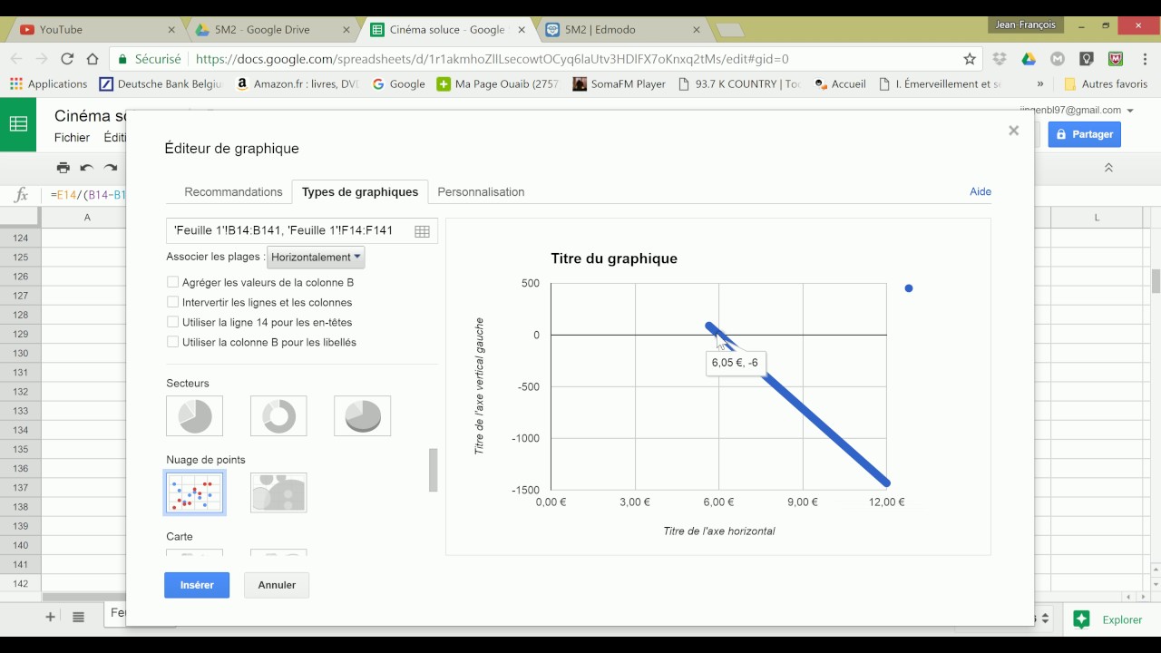
Task: Click the undo arrow in toolbar
Action: point(87,167)
